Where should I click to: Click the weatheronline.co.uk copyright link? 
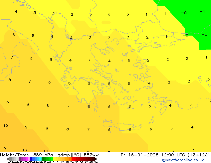click(x=183, y=160)
